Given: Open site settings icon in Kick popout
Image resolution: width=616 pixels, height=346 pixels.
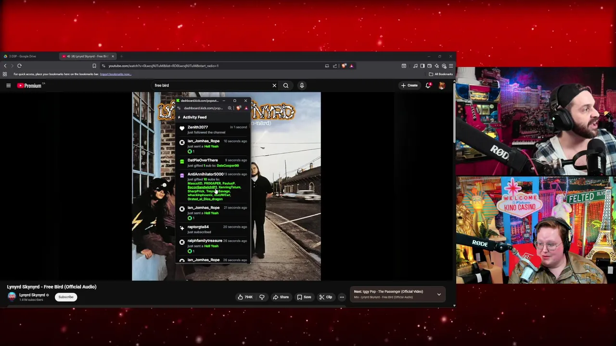Looking at the screenshot, I should point(179,108).
